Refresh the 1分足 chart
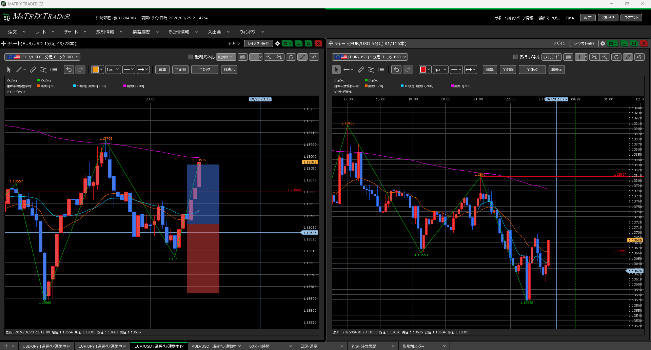The width and height of the screenshot is (651, 350). tap(291, 57)
